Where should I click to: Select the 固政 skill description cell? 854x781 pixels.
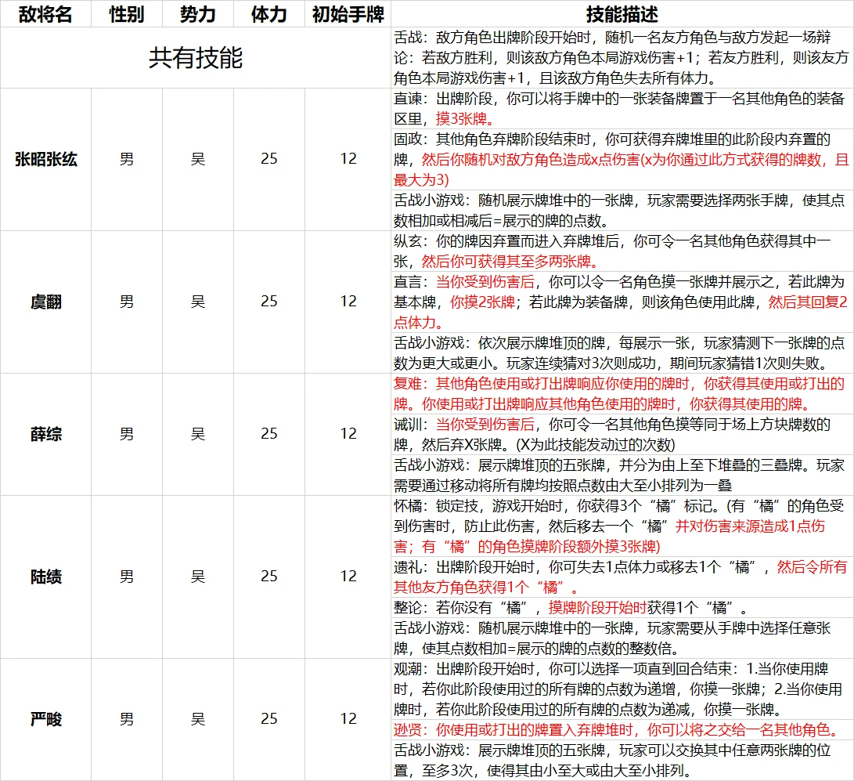[622, 159]
